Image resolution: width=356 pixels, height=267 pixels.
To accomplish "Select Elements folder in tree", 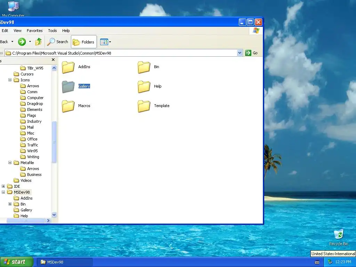I will (x=31, y=110).
